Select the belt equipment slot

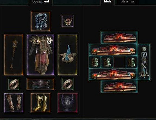[41, 84]
